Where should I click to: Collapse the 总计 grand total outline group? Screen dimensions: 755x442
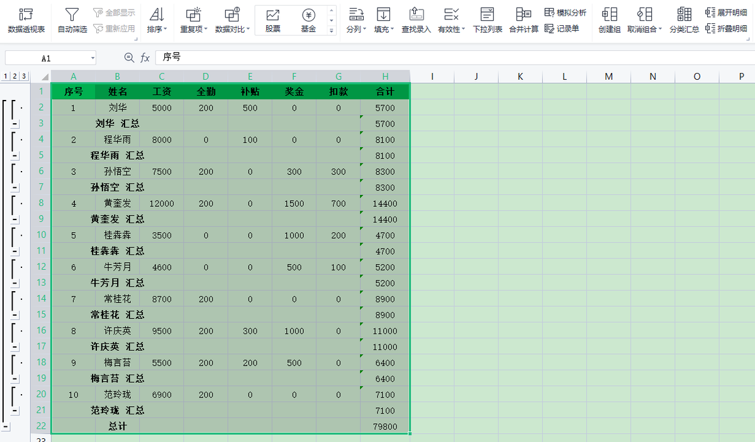pyautogui.click(x=6, y=426)
